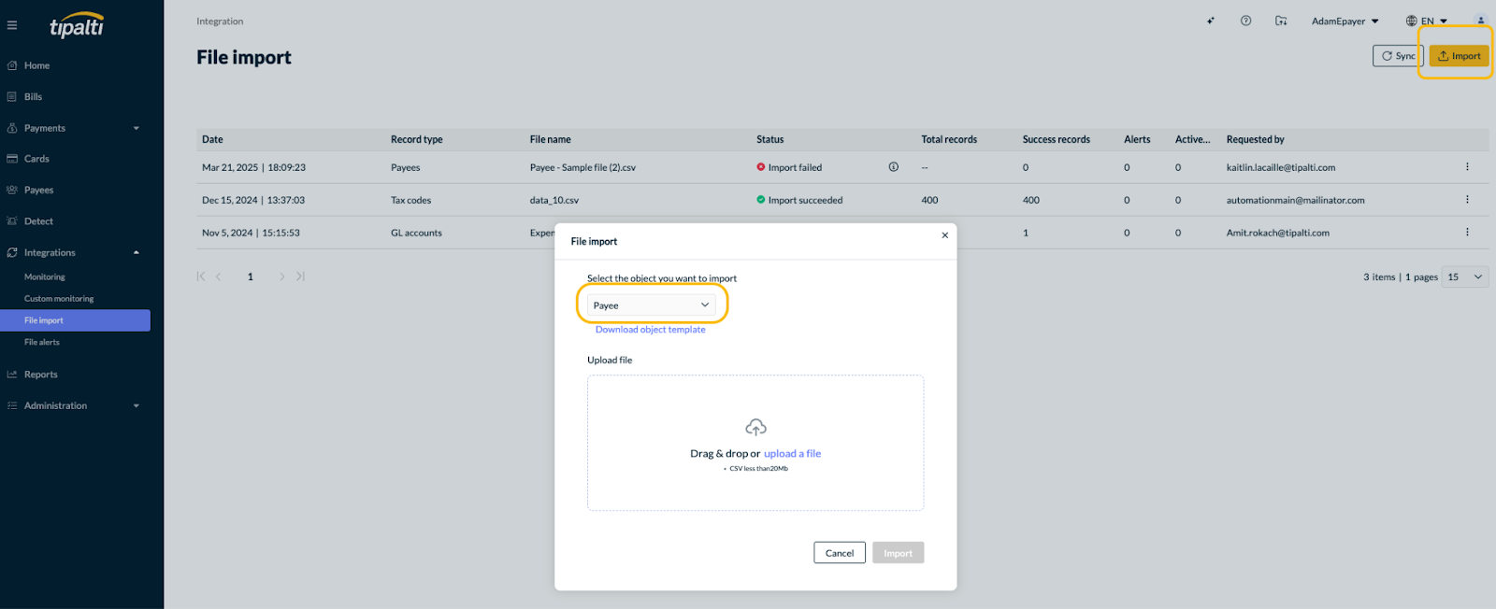Click the cloud upload icon

coord(755,427)
